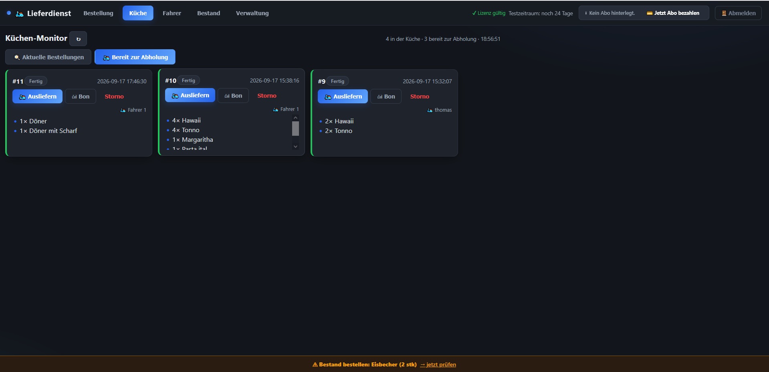Screen dimensions: 769x372
Task: Cancel order #9 with Storno
Action: (x=420, y=97)
